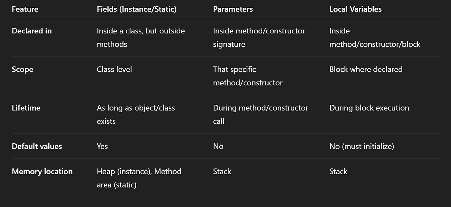Click the Lifetime row label
The width and height of the screenshot is (451, 207).
pyautogui.click(x=26, y=108)
